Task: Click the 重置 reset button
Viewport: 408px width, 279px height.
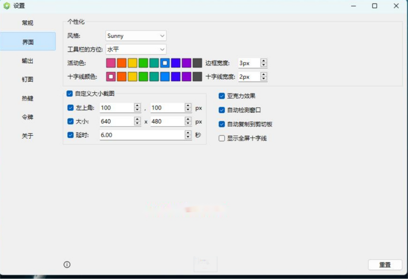Action: pos(385,265)
